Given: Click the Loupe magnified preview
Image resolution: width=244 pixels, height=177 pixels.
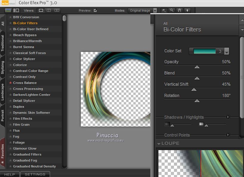Looking at the screenshot, I should tap(200, 164).
